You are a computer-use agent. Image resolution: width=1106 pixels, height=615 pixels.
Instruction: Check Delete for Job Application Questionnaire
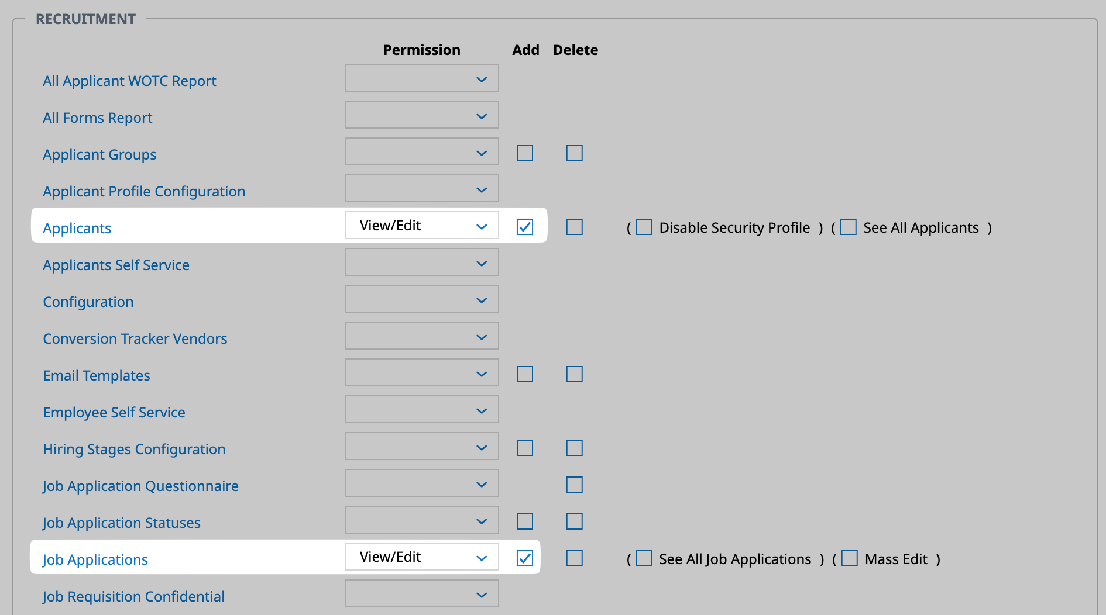point(574,485)
